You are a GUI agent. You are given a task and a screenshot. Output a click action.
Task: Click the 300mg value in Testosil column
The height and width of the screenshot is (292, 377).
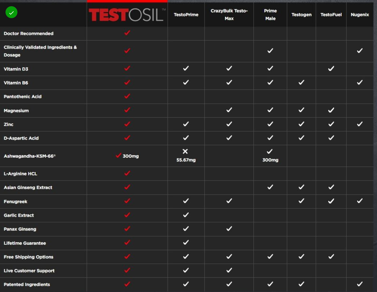point(131,156)
